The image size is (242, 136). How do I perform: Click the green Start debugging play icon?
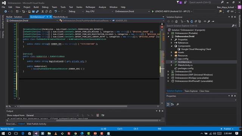(x=153, y=11)
